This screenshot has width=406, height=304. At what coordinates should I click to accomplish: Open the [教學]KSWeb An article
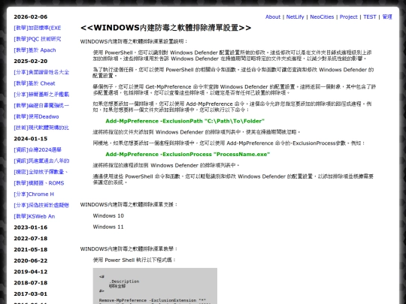click(34, 216)
